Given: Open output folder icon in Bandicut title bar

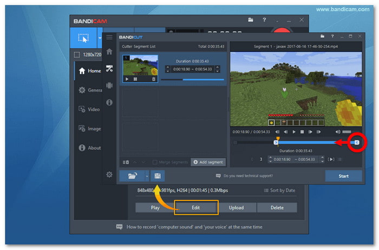Looking at the screenshot, I should pos(322,36).
